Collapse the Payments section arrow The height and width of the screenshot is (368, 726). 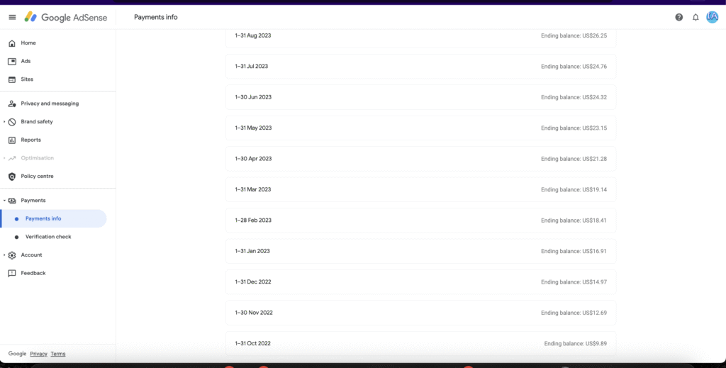(x=4, y=201)
